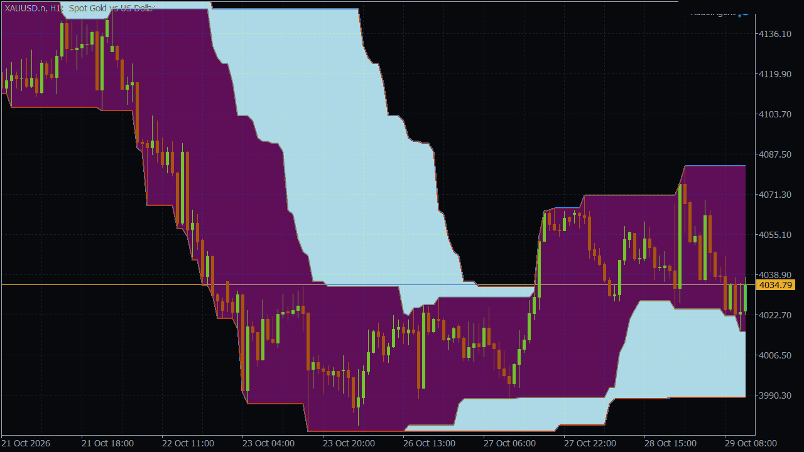
Task: Select the 4103.70 price level label
Action: click(x=775, y=114)
